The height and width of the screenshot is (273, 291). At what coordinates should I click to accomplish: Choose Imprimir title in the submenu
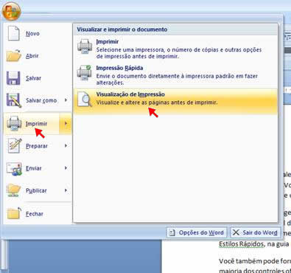(108, 41)
